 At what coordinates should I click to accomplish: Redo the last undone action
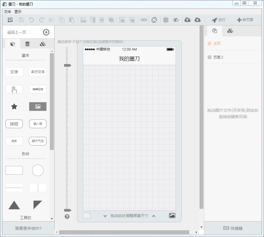[41, 20]
